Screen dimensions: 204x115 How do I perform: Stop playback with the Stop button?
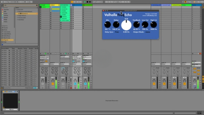[88, 2]
